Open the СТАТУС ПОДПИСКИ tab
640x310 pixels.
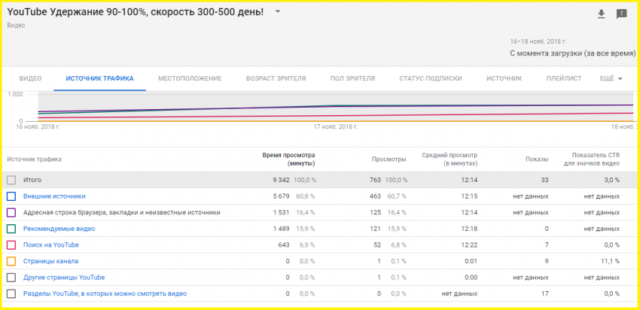coord(431,78)
